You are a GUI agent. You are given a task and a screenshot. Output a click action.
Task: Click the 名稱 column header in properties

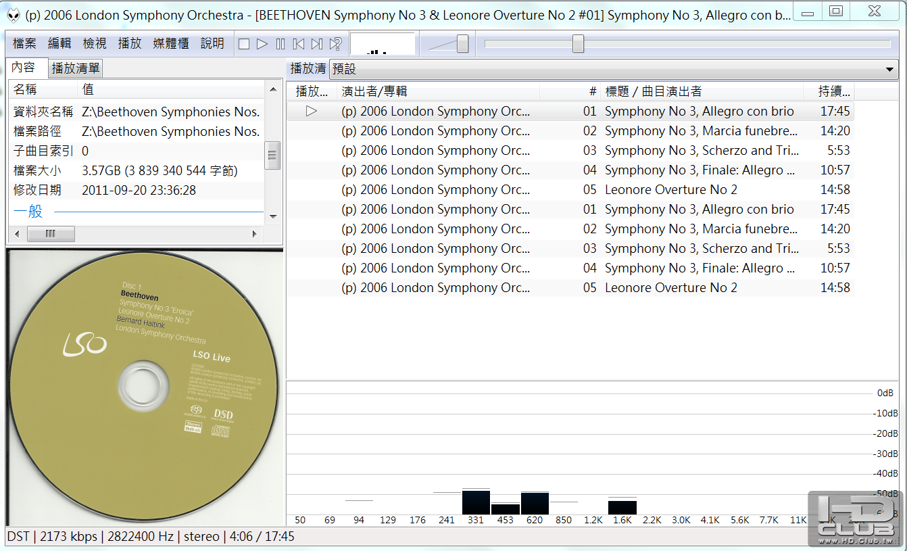click(43, 89)
